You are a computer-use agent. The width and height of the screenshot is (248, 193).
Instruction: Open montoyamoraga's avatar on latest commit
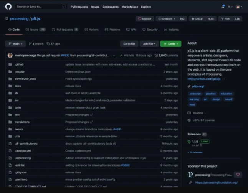tap(10, 56)
